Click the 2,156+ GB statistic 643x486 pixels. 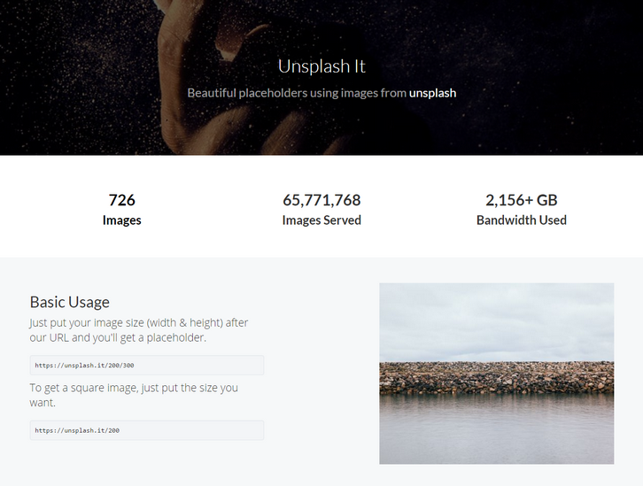522,200
